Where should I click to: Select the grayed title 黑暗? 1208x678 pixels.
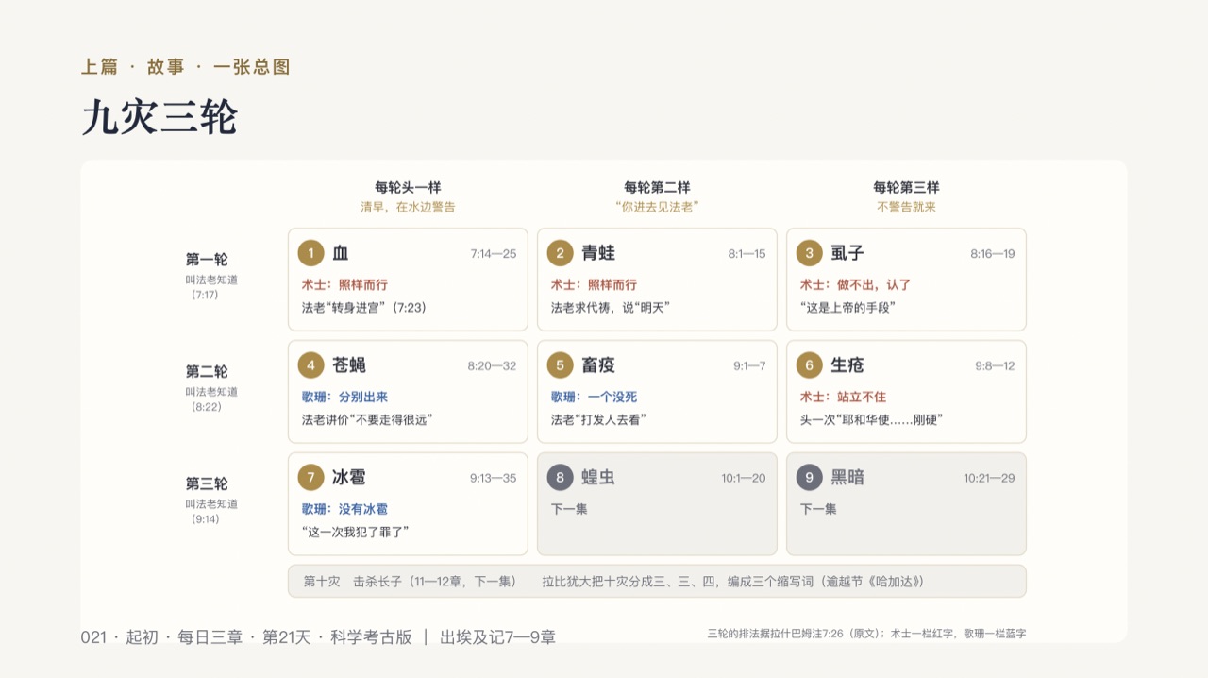(x=847, y=478)
